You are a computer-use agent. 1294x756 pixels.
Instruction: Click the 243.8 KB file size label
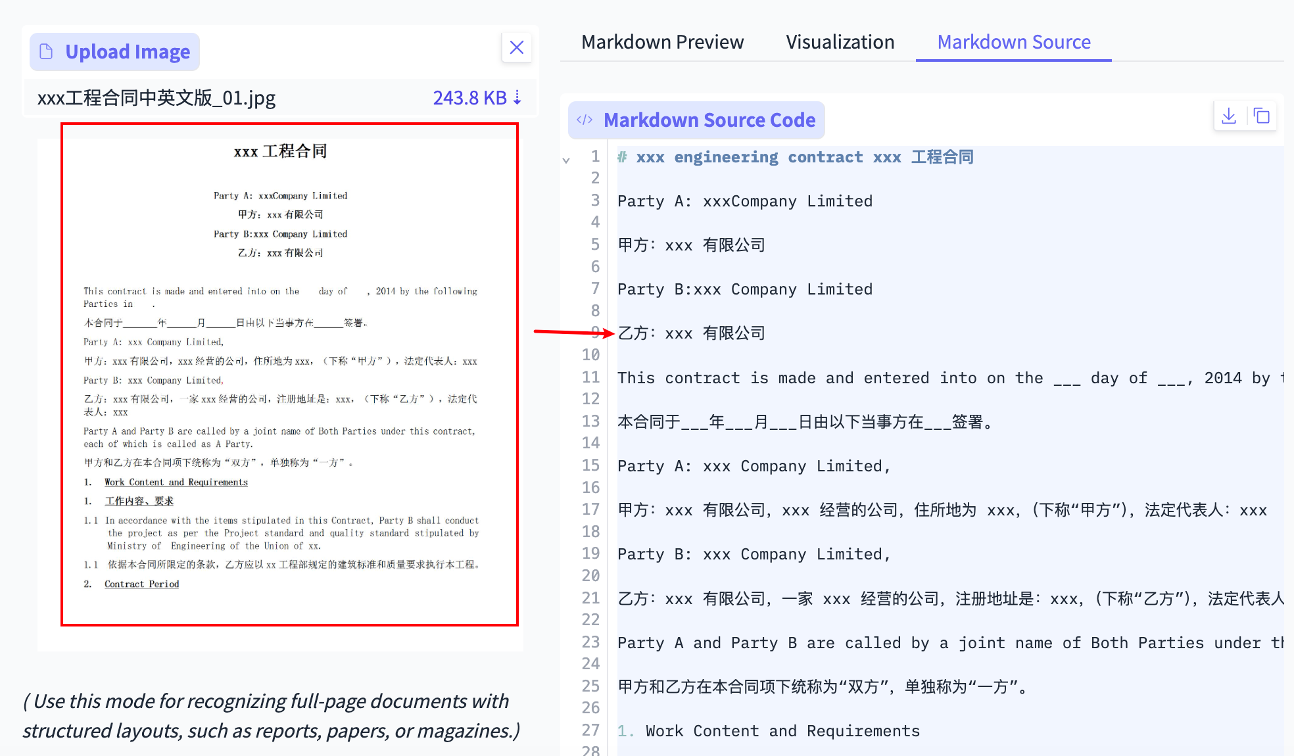pyautogui.click(x=469, y=97)
